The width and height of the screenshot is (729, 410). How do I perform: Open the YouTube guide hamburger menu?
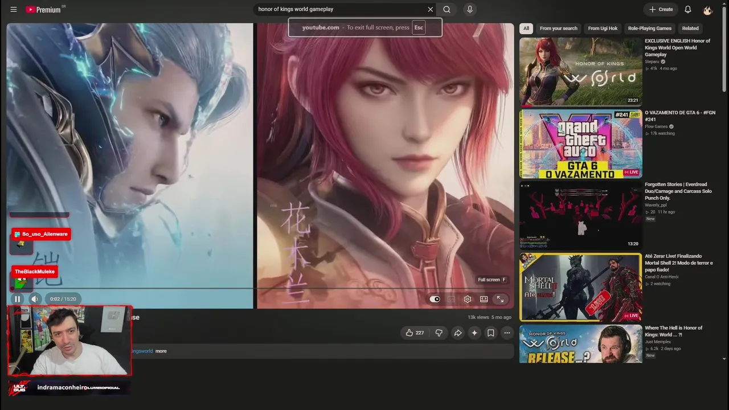click(x=14, y=9)
